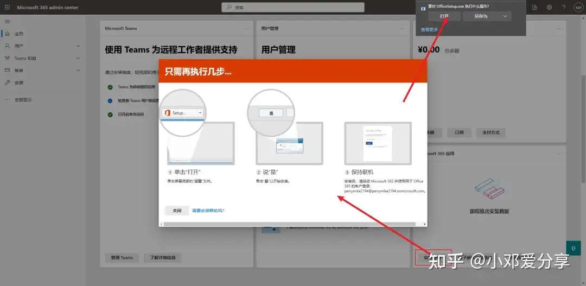
Task: Select 主页 in the sidebar
Action: (x=19, y=34)
